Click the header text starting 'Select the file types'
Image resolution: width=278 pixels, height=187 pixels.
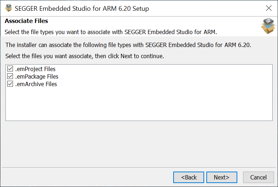[x=111, y=32]
